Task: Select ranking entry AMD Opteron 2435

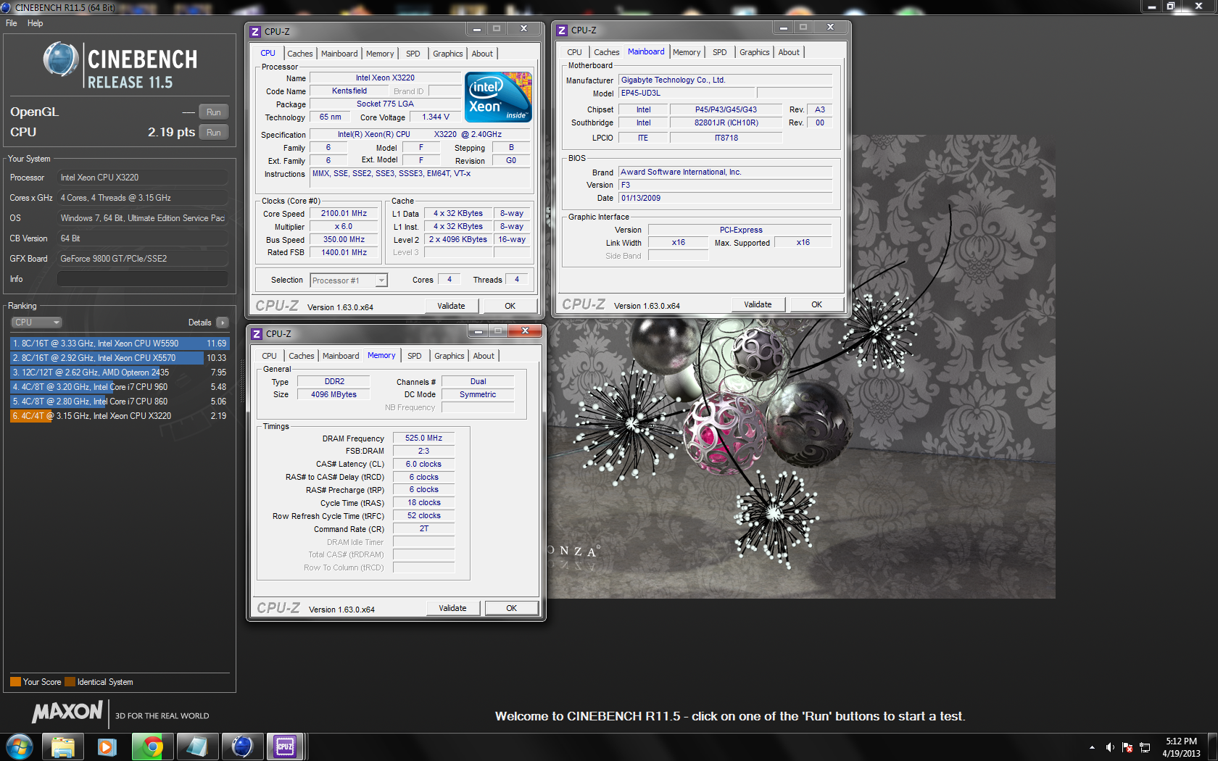Action: [x=120, y=373]
